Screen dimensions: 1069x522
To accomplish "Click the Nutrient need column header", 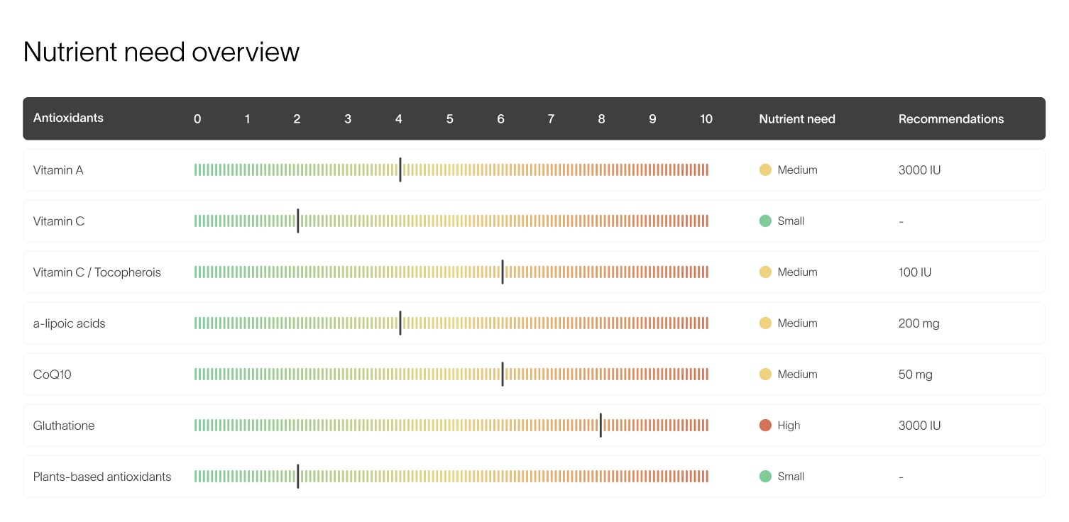I will [796, 119].
